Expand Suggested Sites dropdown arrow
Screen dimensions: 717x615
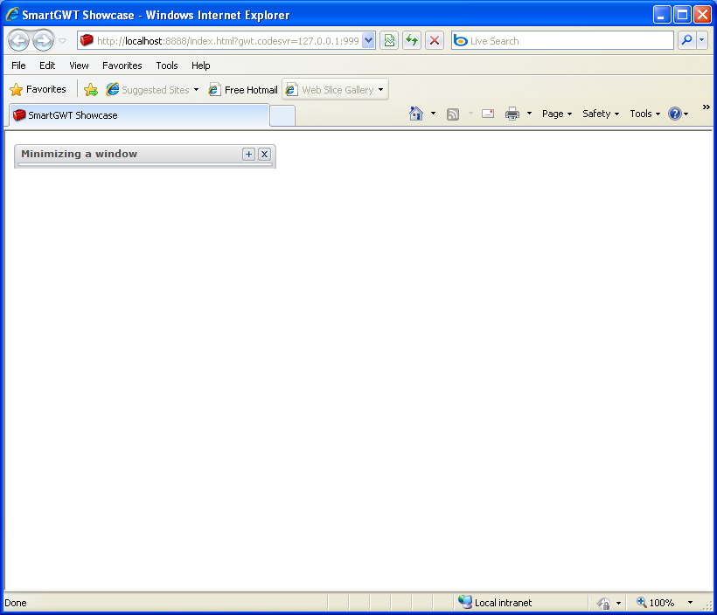pyautogui.click(x=196, y=90)
